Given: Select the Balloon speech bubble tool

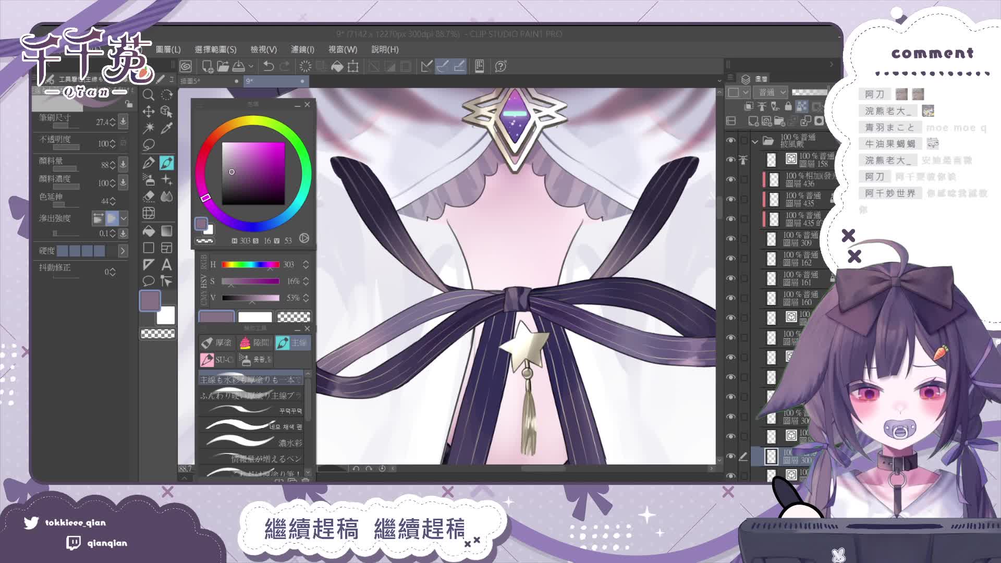Looking at the screenshot, I should 149,281.
